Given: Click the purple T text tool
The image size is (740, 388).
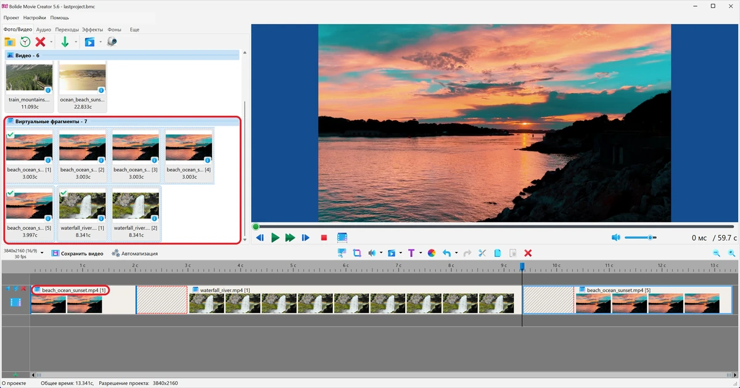Looking at the screenshot, I should coord(411,253).
